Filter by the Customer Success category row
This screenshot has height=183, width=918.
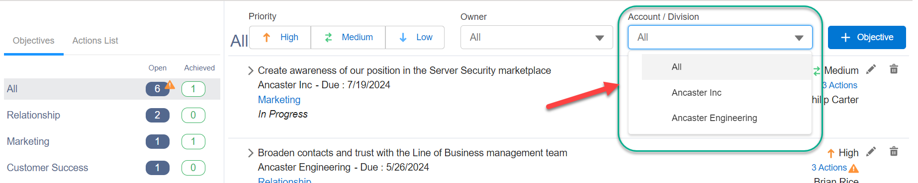(112, 168)
